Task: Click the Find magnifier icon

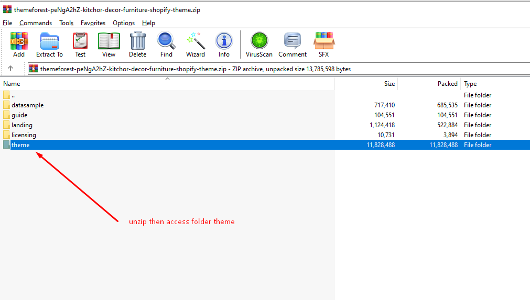Action: pyautogui.click(x=166, y=41)
